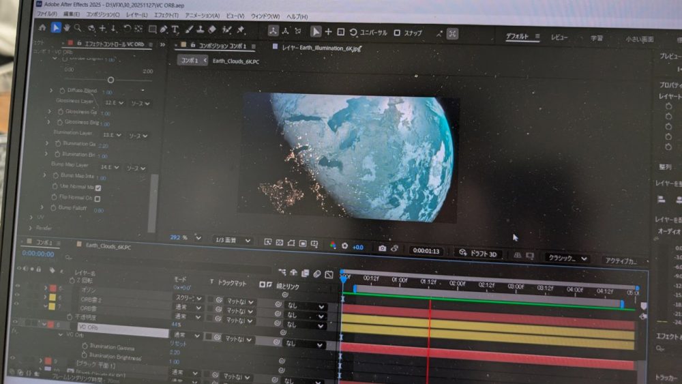Select the Pen tool

[x=164, y=29]
